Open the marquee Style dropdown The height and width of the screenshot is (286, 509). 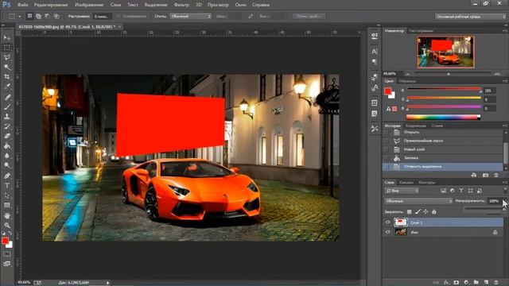191,16
